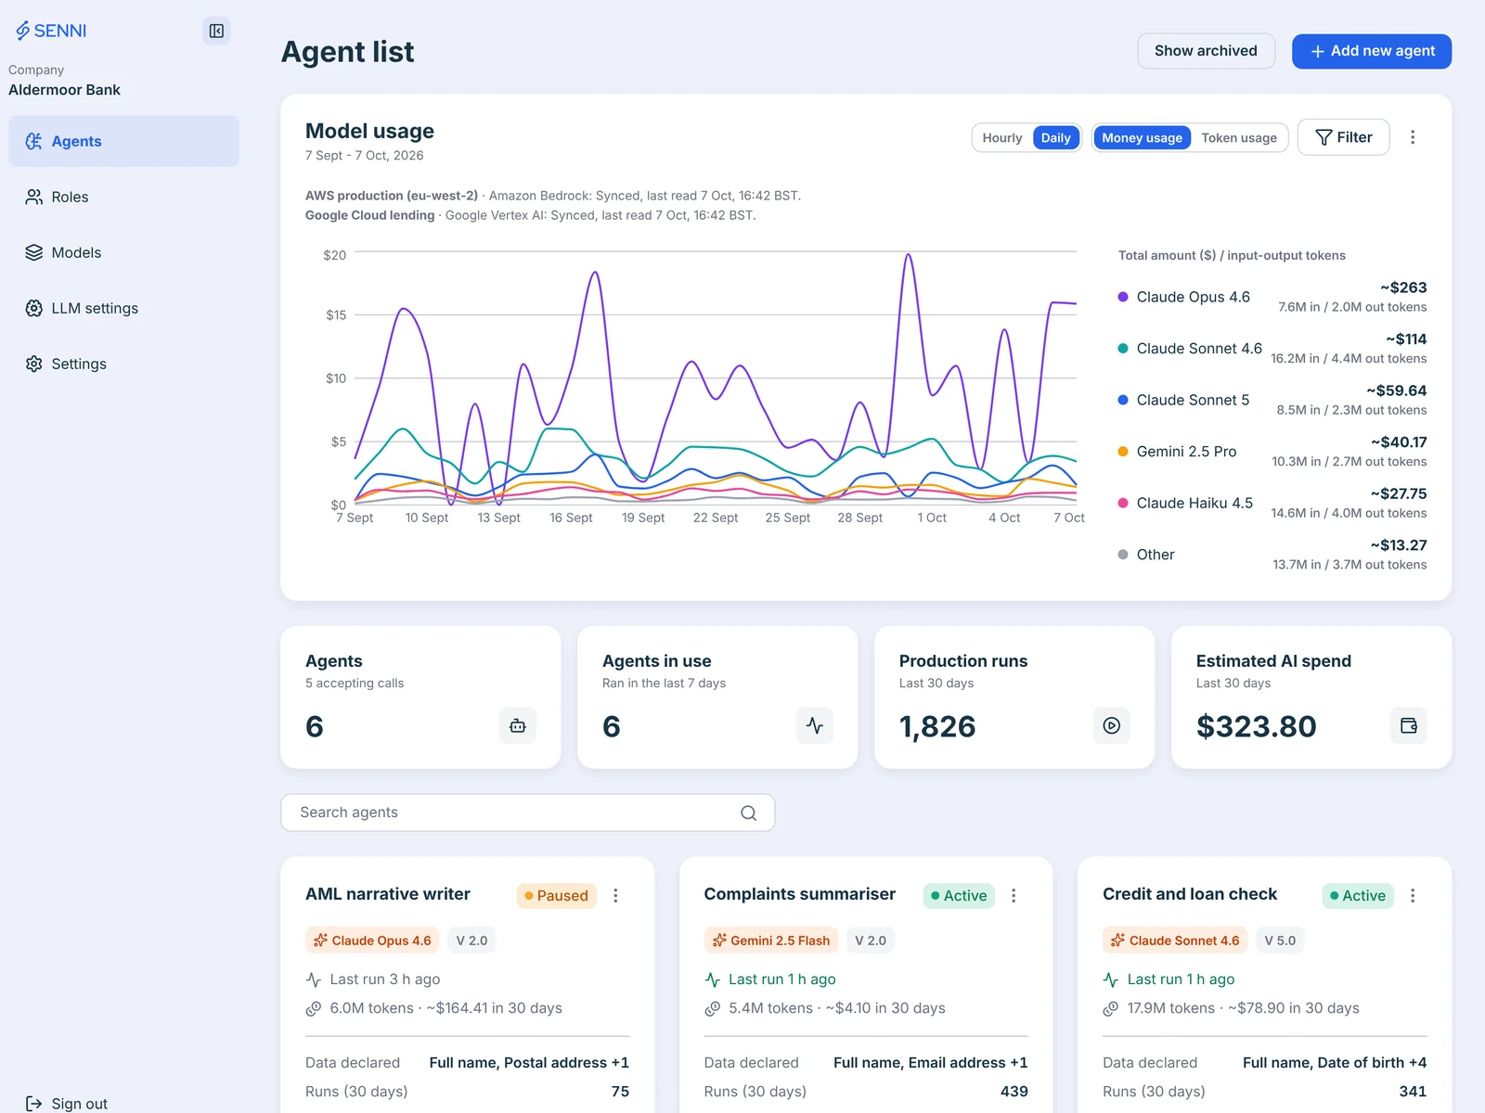1485x1113 pixels.
Task: Open the Settings sidebar item
Action: pos(123,364)
